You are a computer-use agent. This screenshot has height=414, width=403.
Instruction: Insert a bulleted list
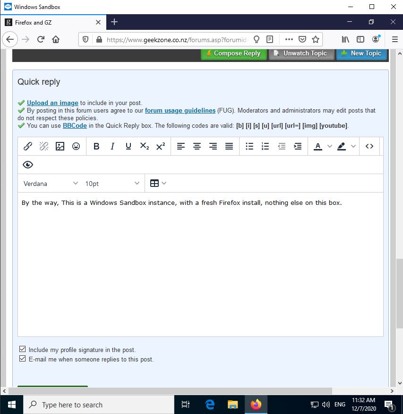tap(249, 147)
